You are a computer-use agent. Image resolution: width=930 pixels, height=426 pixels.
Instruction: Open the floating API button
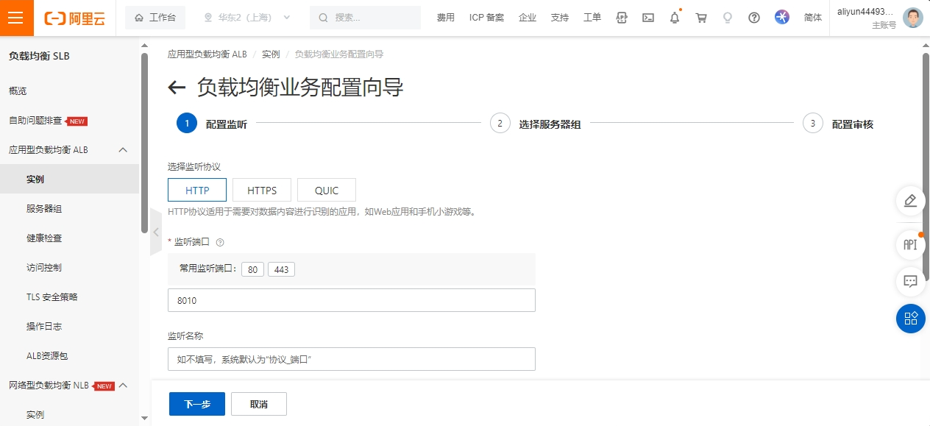click(x=910, y=245)
